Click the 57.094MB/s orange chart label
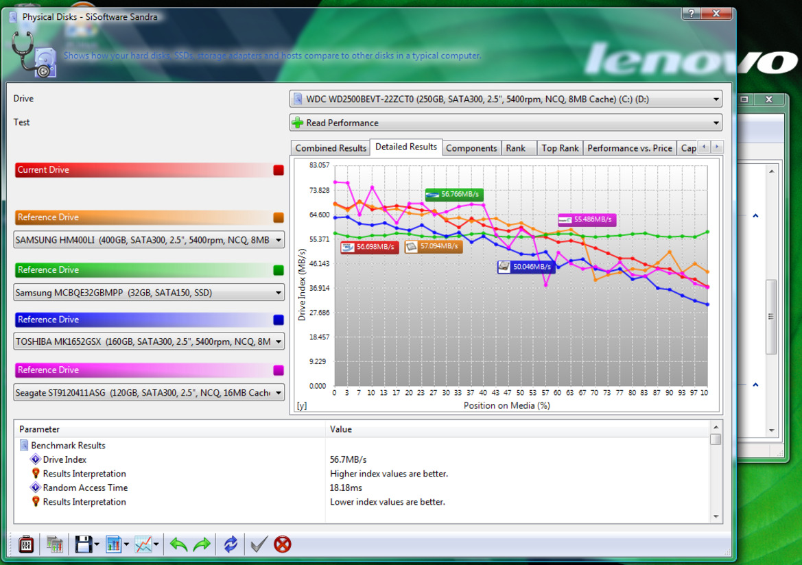Screen dimensions: 802x565 click(x=433, y=246)
